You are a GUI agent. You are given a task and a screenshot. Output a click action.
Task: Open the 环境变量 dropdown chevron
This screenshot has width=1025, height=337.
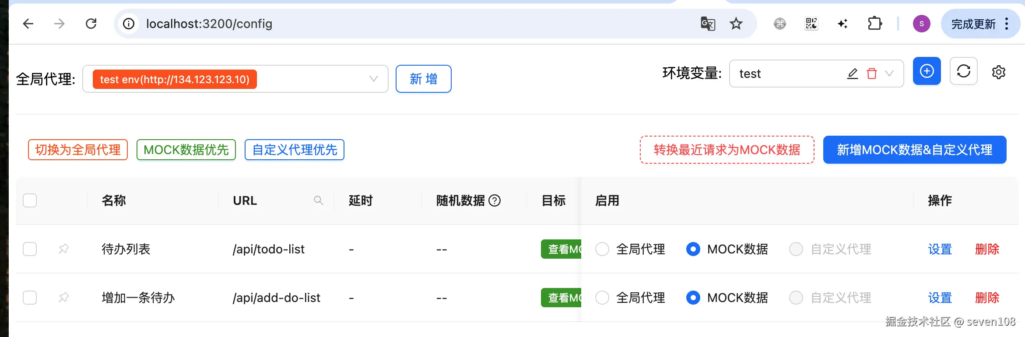(889, 74)
